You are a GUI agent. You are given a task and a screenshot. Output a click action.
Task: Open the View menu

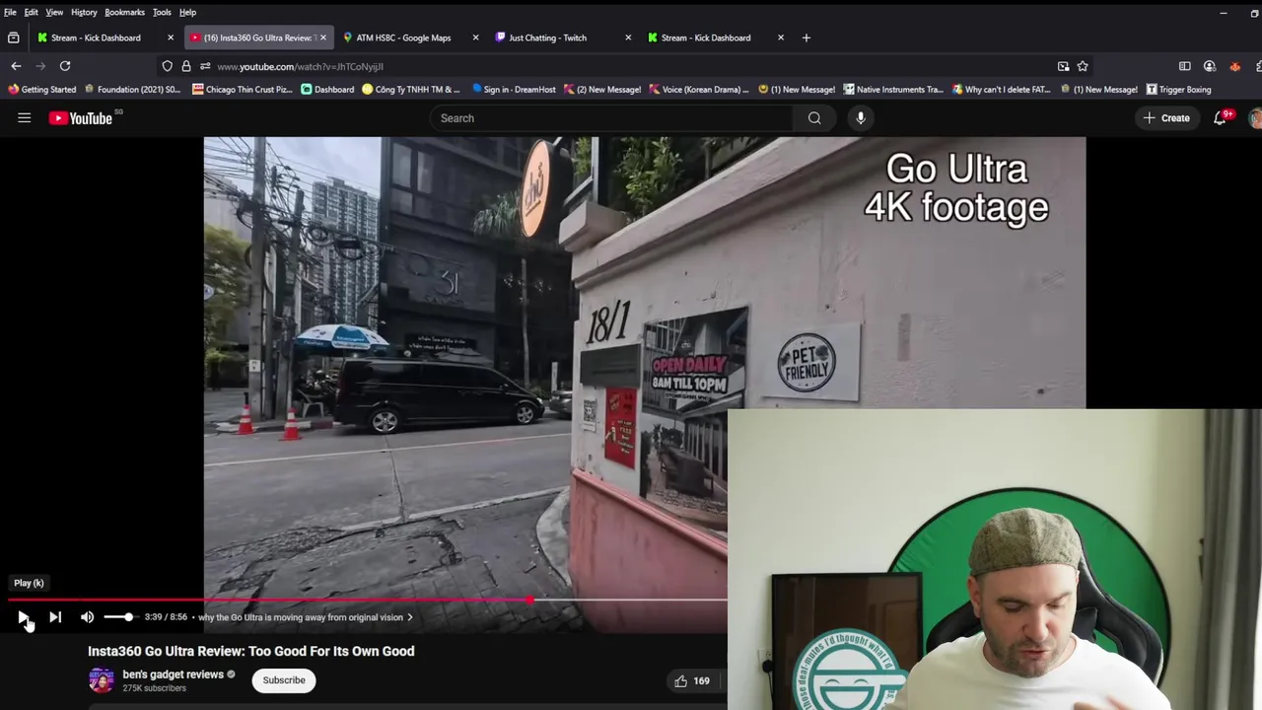[x=54, y=12]
